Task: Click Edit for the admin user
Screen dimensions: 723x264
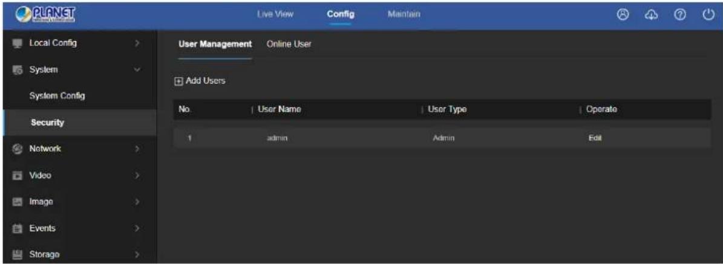Action: coord(595,138)
